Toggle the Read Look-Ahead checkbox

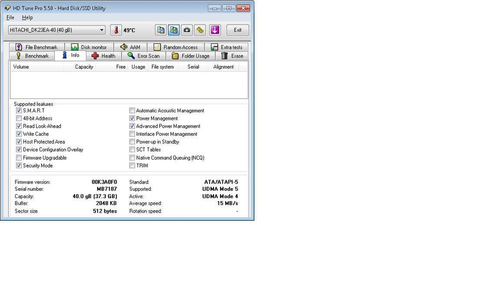(19, 126)
